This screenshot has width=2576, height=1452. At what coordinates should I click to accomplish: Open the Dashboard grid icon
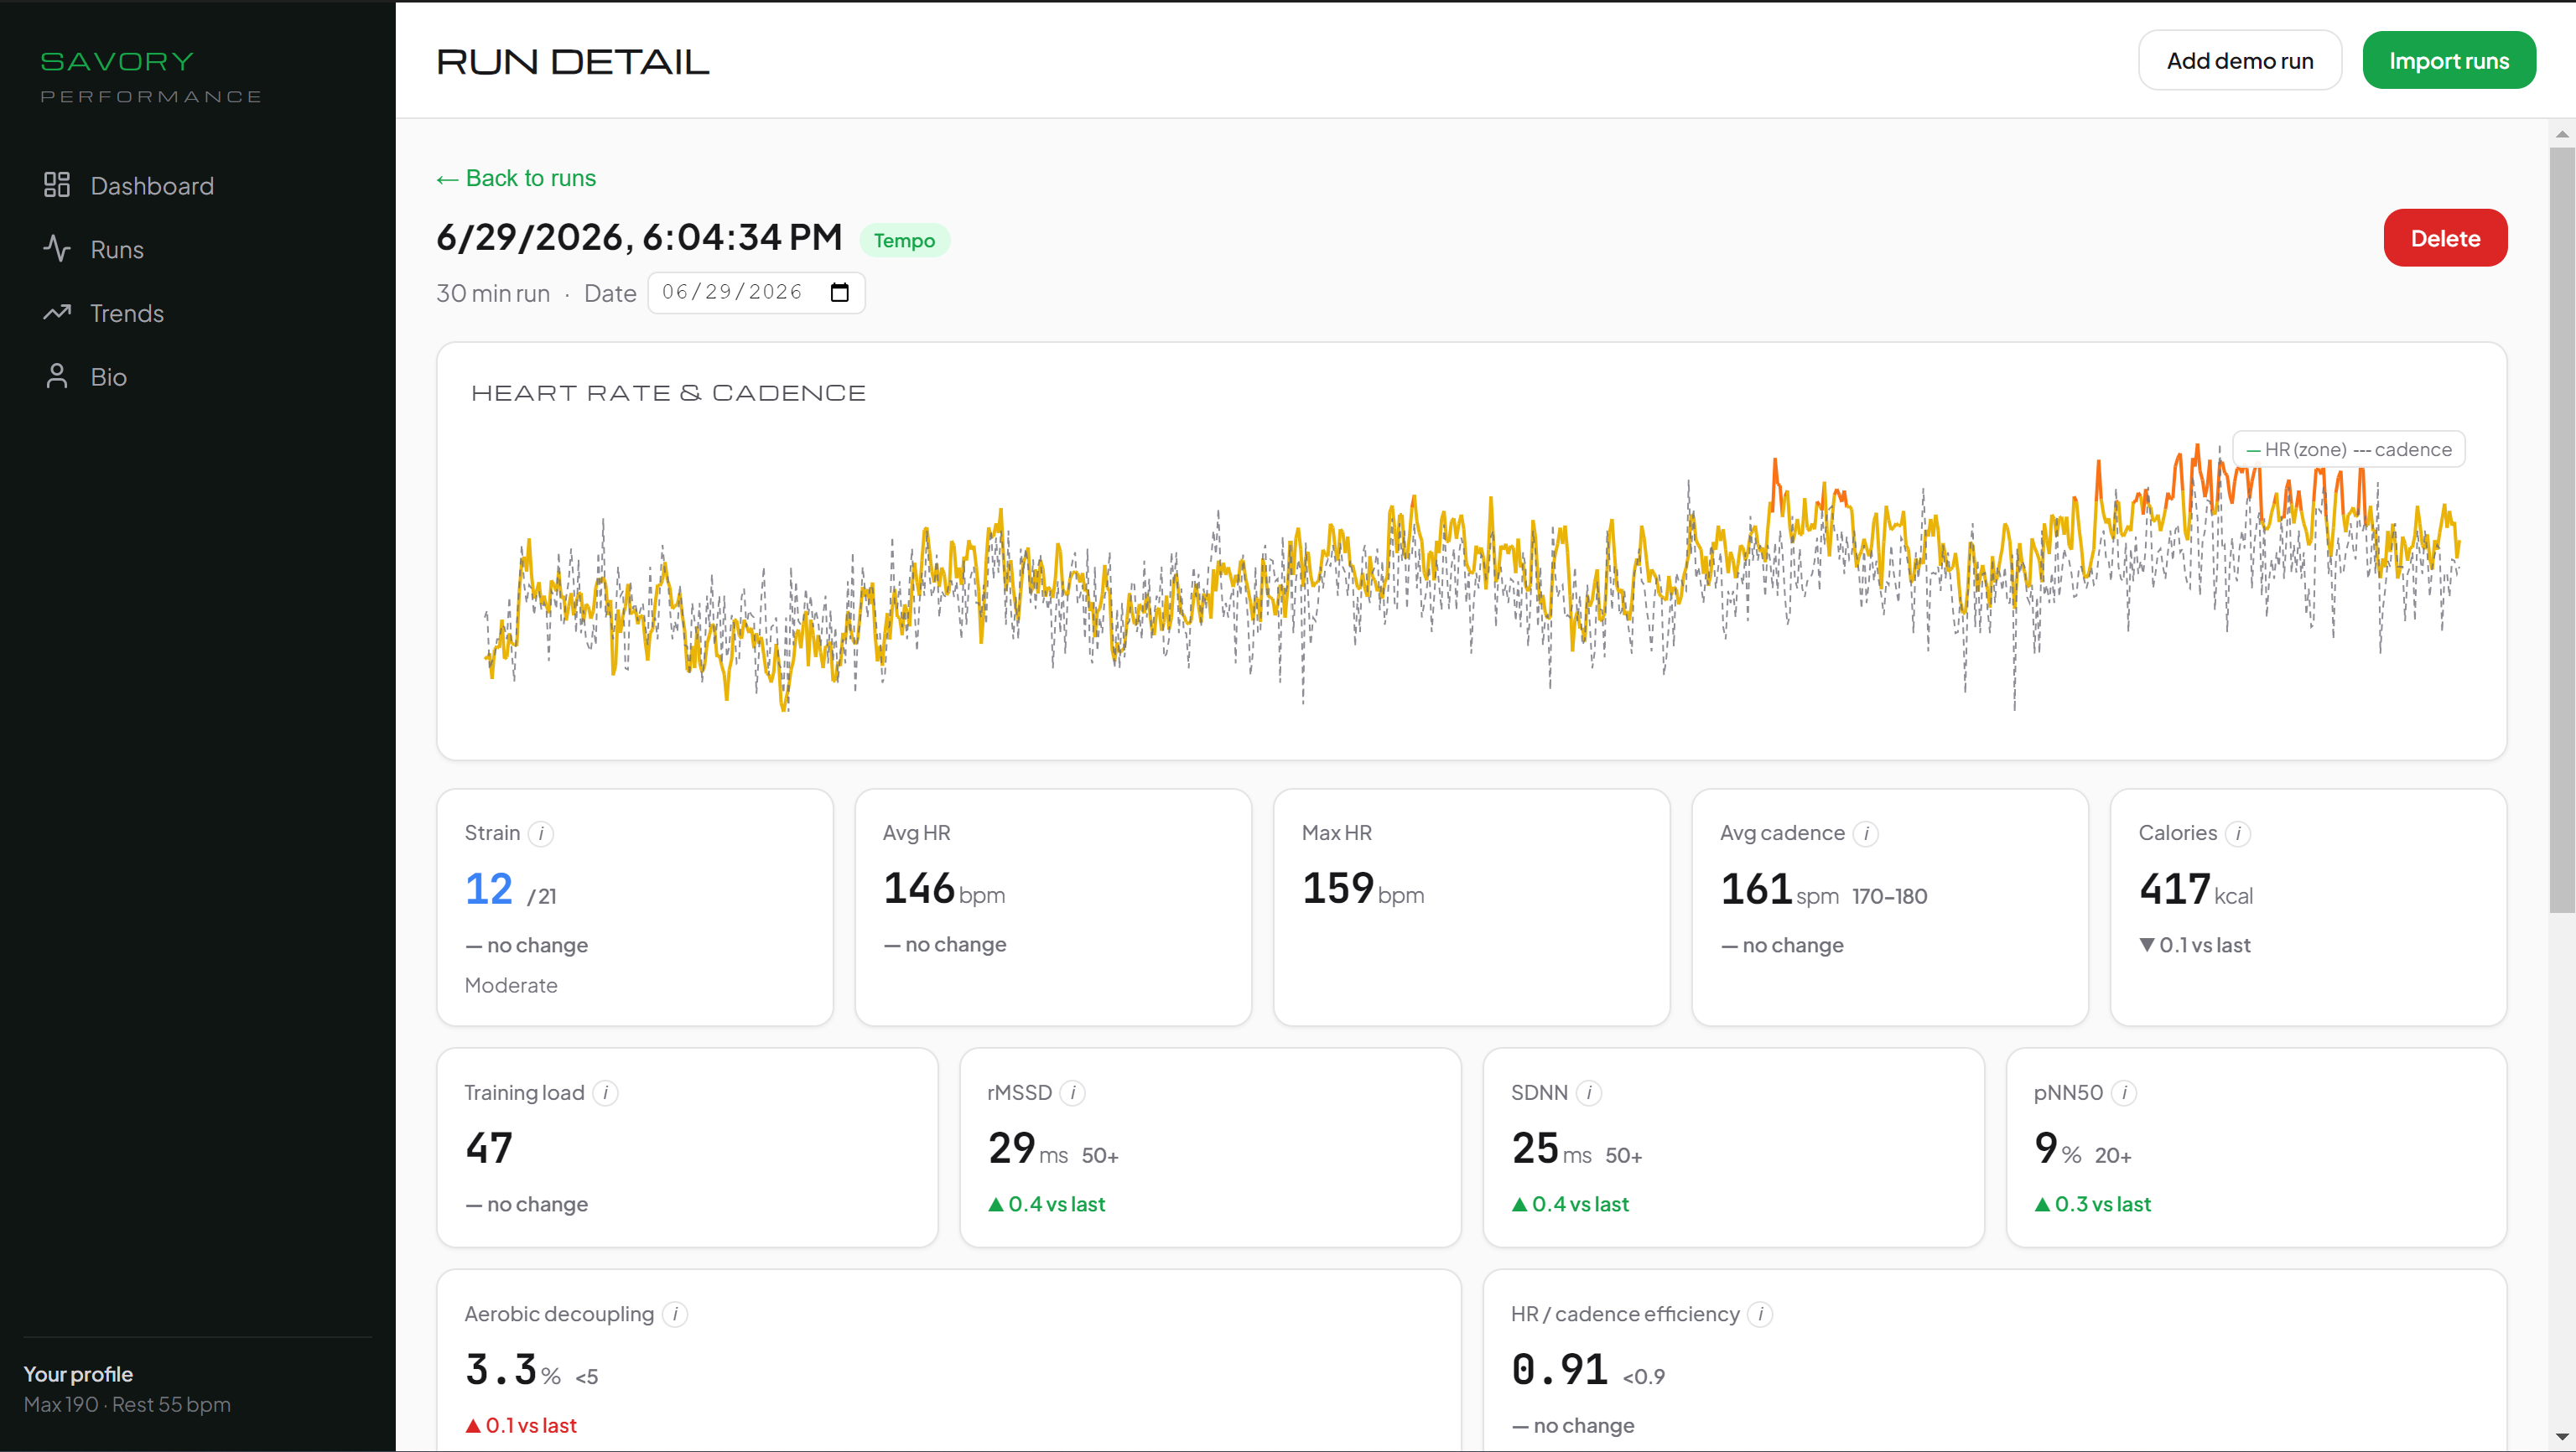click(57, 185)
